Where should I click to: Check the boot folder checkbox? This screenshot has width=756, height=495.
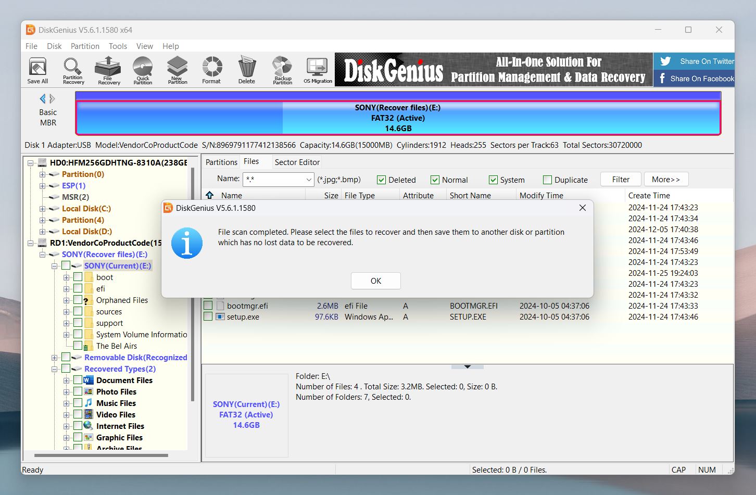tap(78, 277)
